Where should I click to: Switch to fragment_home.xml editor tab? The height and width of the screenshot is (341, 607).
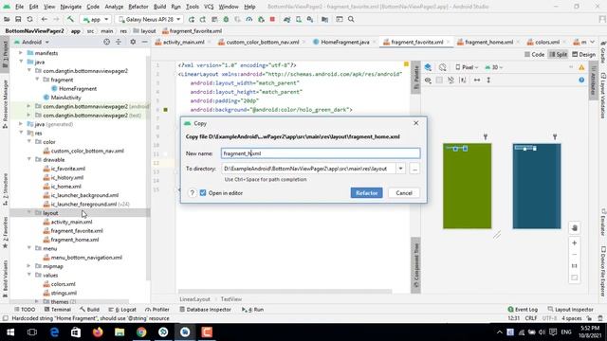(488, 42)
